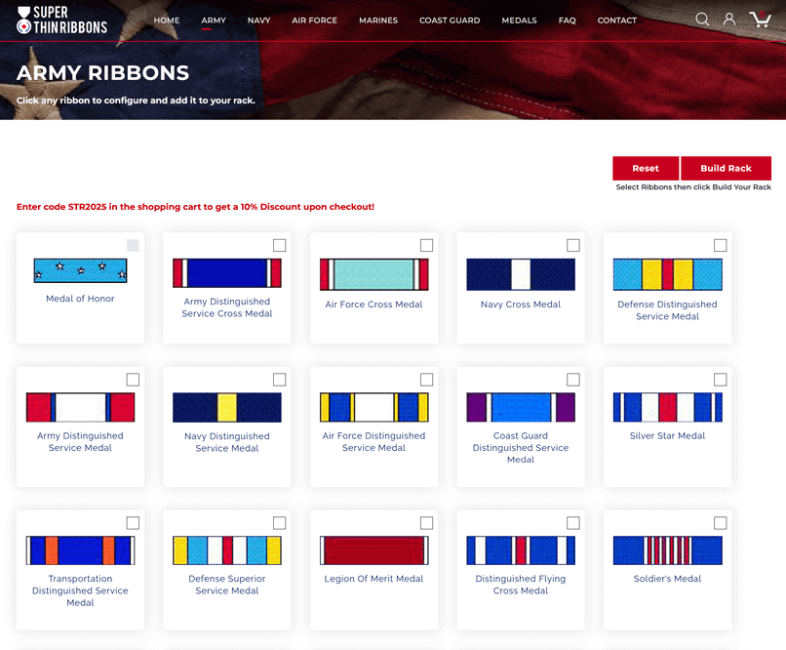Check the Army Distinguished Service Cross checkbox
The width and height of the screenshot is (786, 650).
pos(280,245)
